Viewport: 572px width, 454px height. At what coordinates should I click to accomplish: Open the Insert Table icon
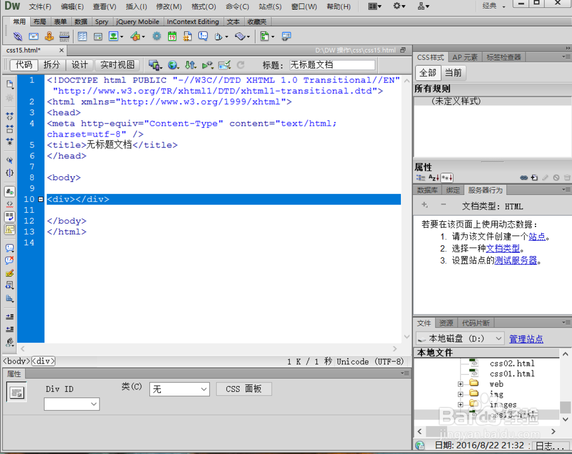pyautogui.click(x=84, y=35)
